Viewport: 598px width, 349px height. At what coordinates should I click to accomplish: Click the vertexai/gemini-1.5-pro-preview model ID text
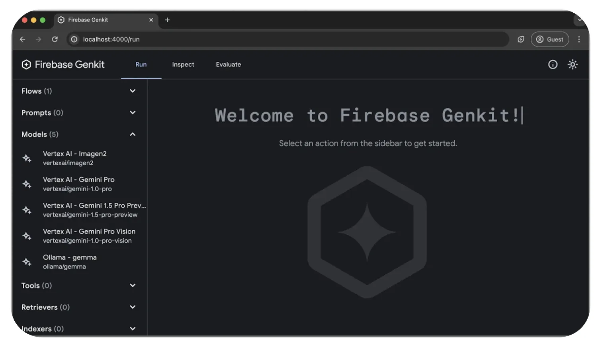tap(90, 215)
